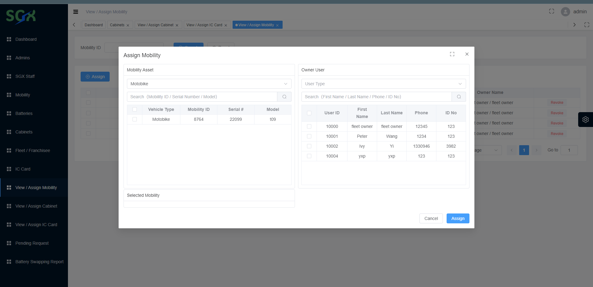Close the Assign Mobility dialog
The width and height of the screenshot is (593, 287).
467,54
